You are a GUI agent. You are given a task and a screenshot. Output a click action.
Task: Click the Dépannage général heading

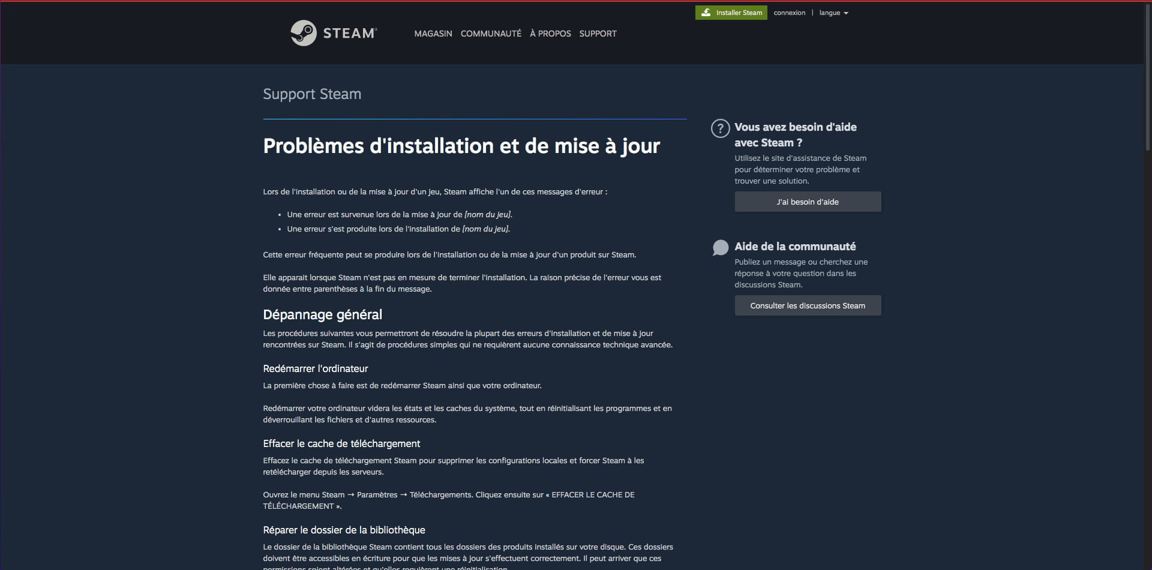pyautogui.click(x=322, y=314)
